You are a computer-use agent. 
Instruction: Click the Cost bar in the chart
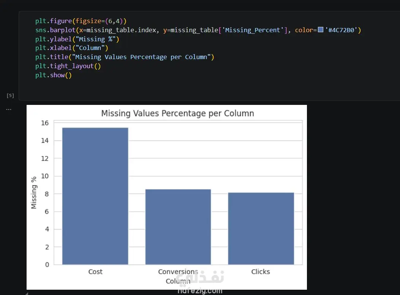tap(95, 196)
